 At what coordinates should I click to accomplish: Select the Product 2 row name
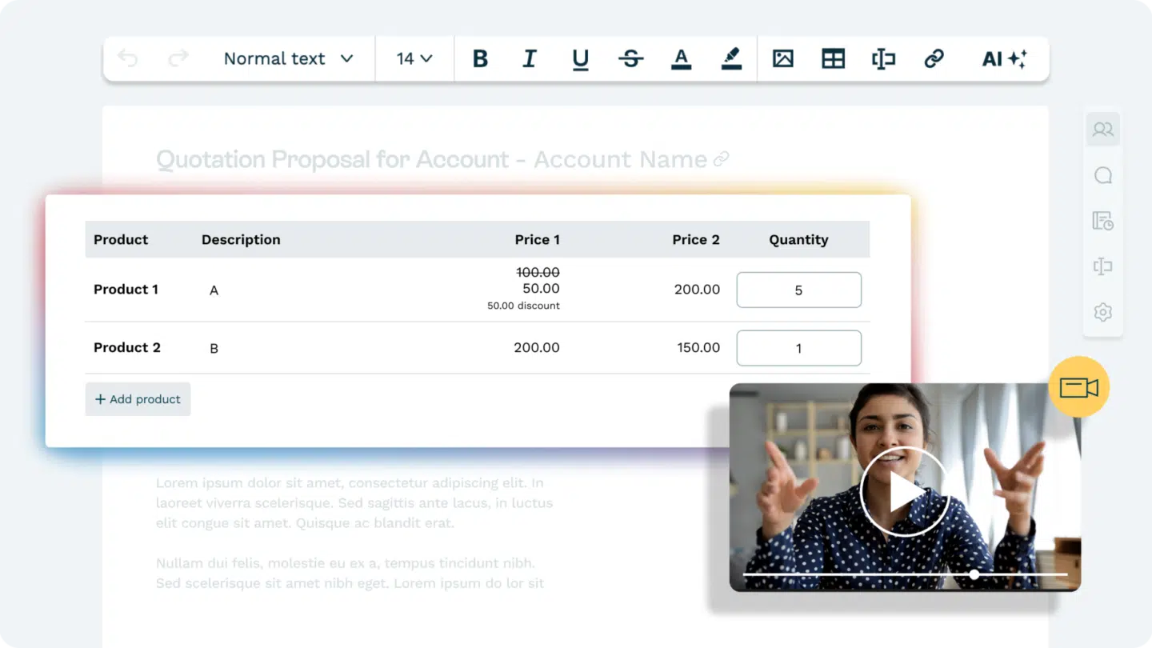coord(127,347)
